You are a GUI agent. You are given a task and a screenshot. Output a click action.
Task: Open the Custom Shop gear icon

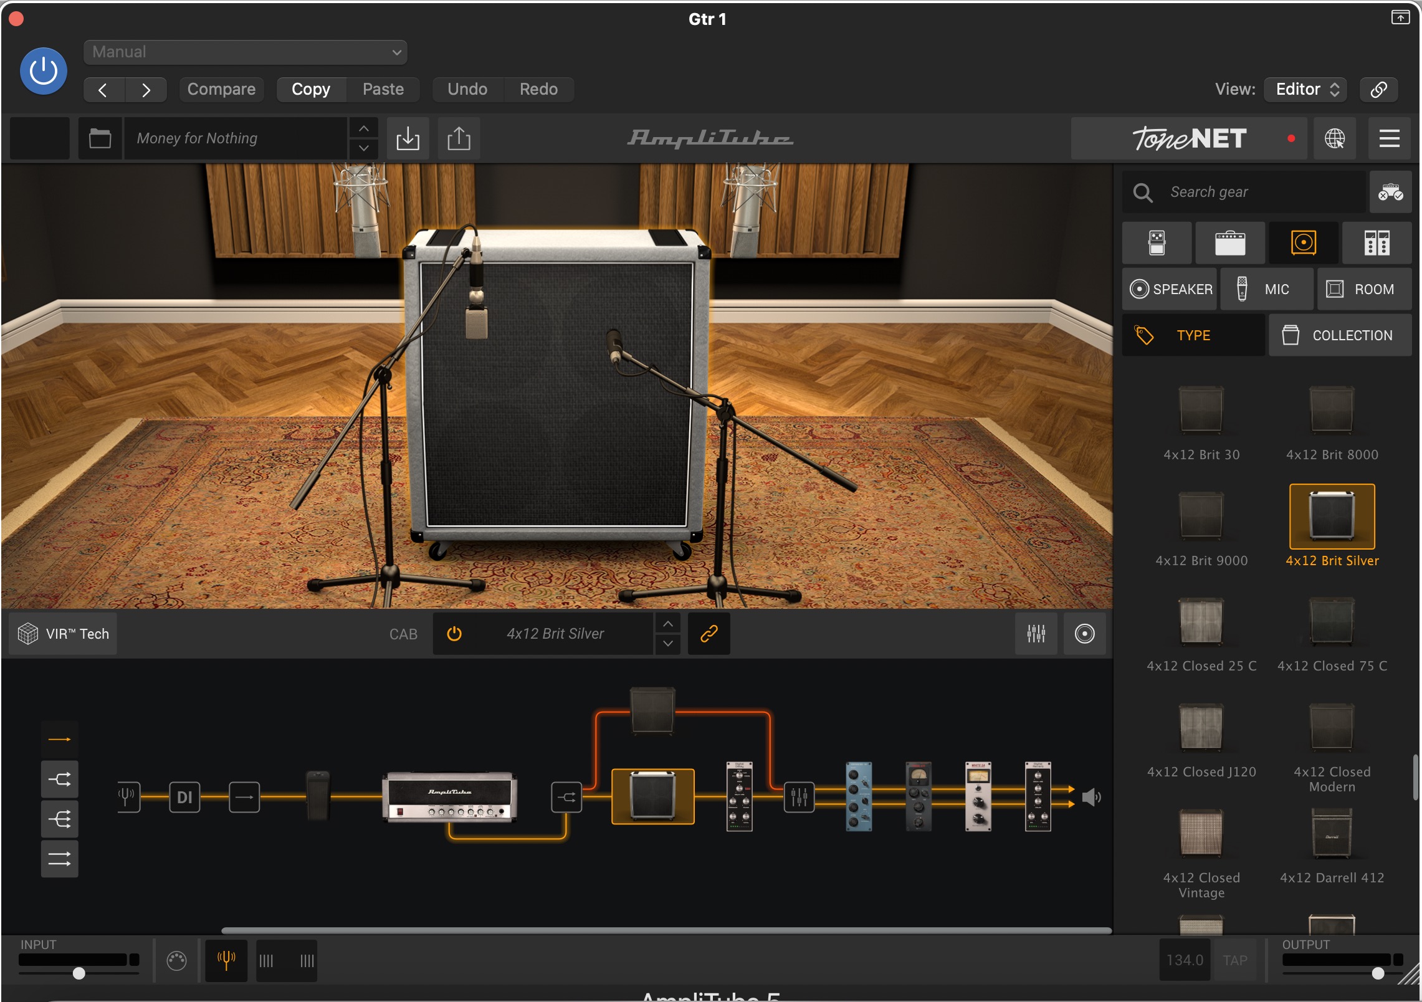(1390, 192)
